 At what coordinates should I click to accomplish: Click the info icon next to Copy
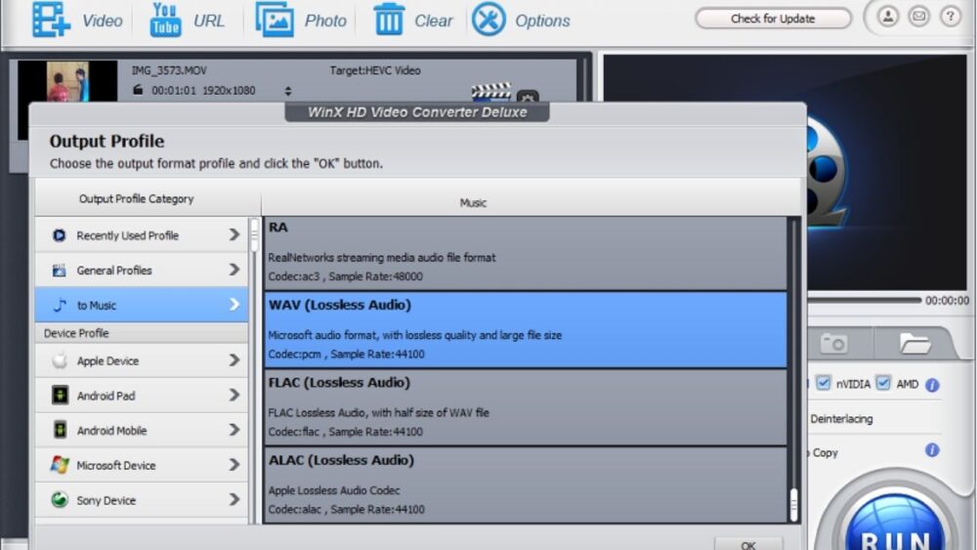click(x=932, y=449)
